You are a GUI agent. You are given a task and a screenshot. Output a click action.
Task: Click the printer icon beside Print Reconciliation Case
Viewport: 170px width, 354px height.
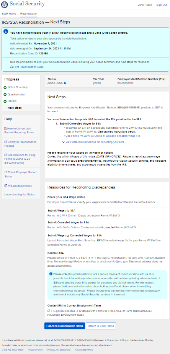click(x=11, y=67)
